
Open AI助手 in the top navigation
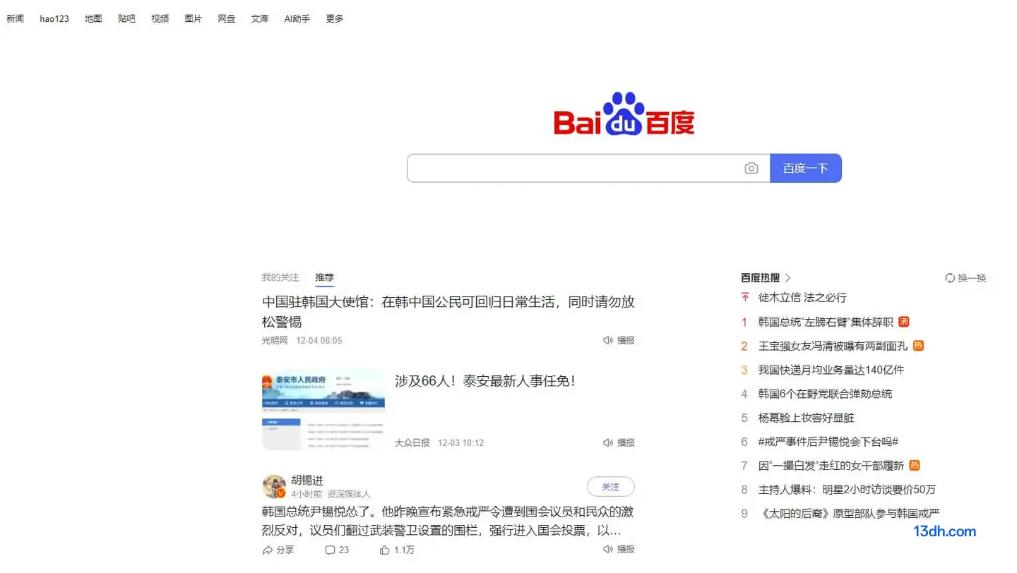[297, 19]
